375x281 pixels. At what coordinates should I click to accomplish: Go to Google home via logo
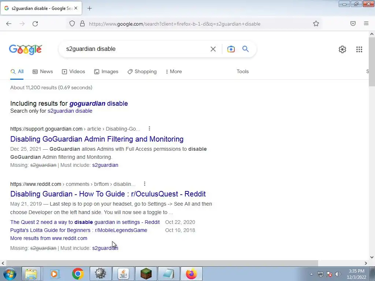click(26, 50)
